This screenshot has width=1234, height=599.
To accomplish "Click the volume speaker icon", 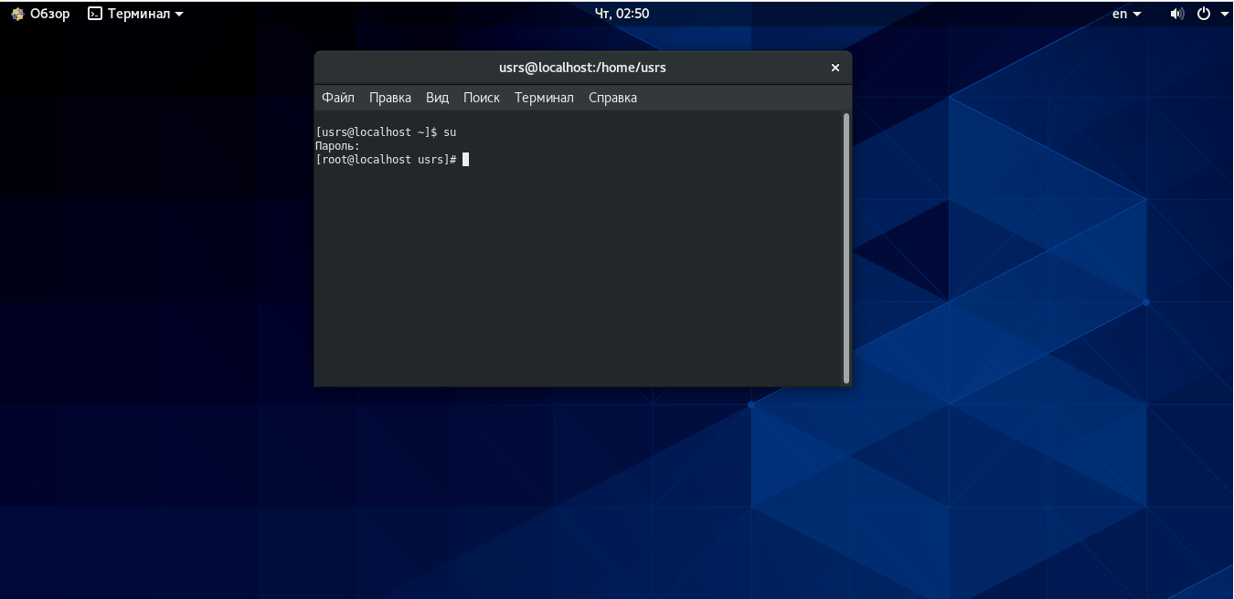I will [1177, 13].
